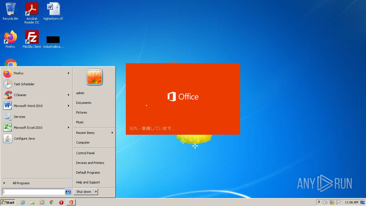Click the Task Scheduler clock icon
Viewport: 366px width, 206px height.
click(8, 84)
